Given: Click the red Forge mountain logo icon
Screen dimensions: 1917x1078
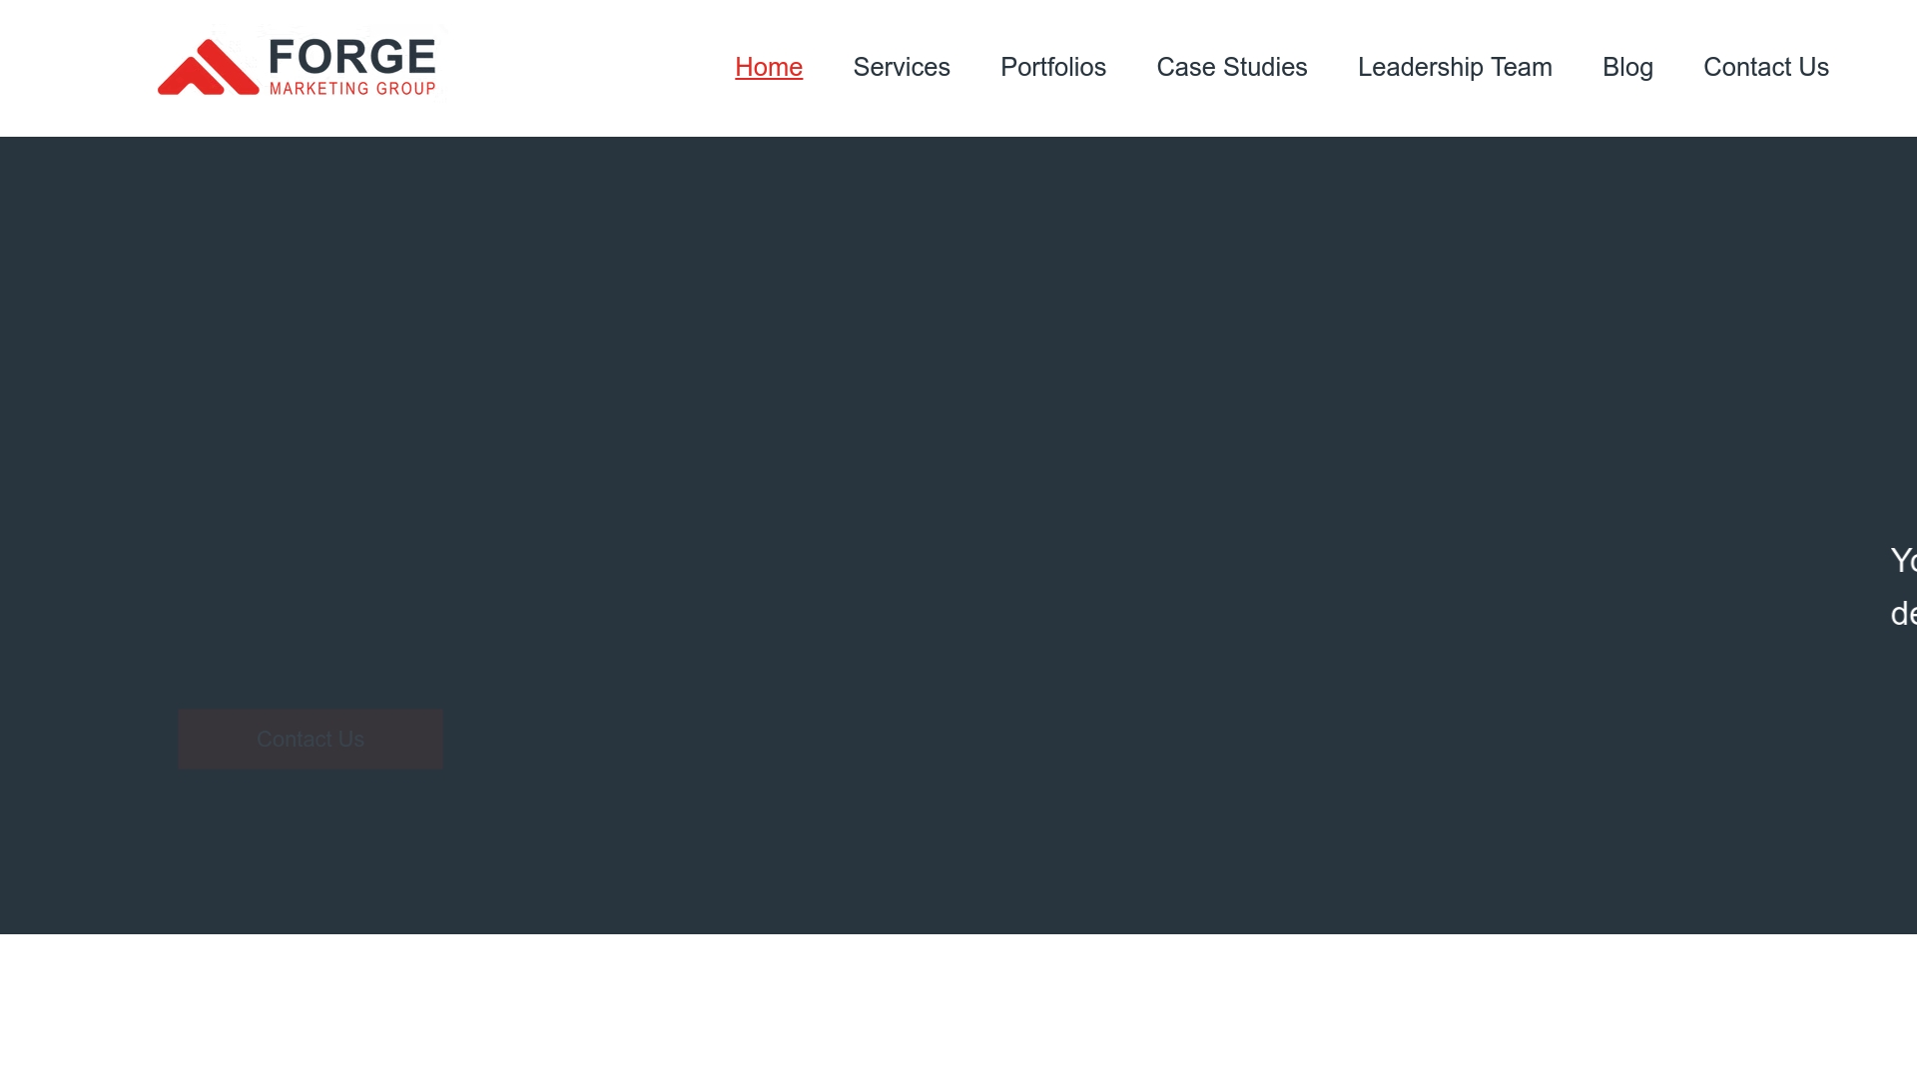Looking at the screenshot, I should (x=207, y=66).
